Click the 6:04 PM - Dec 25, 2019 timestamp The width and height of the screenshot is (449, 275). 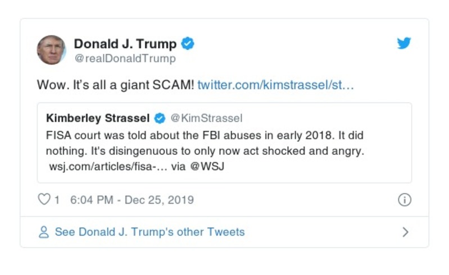(132, 200)
